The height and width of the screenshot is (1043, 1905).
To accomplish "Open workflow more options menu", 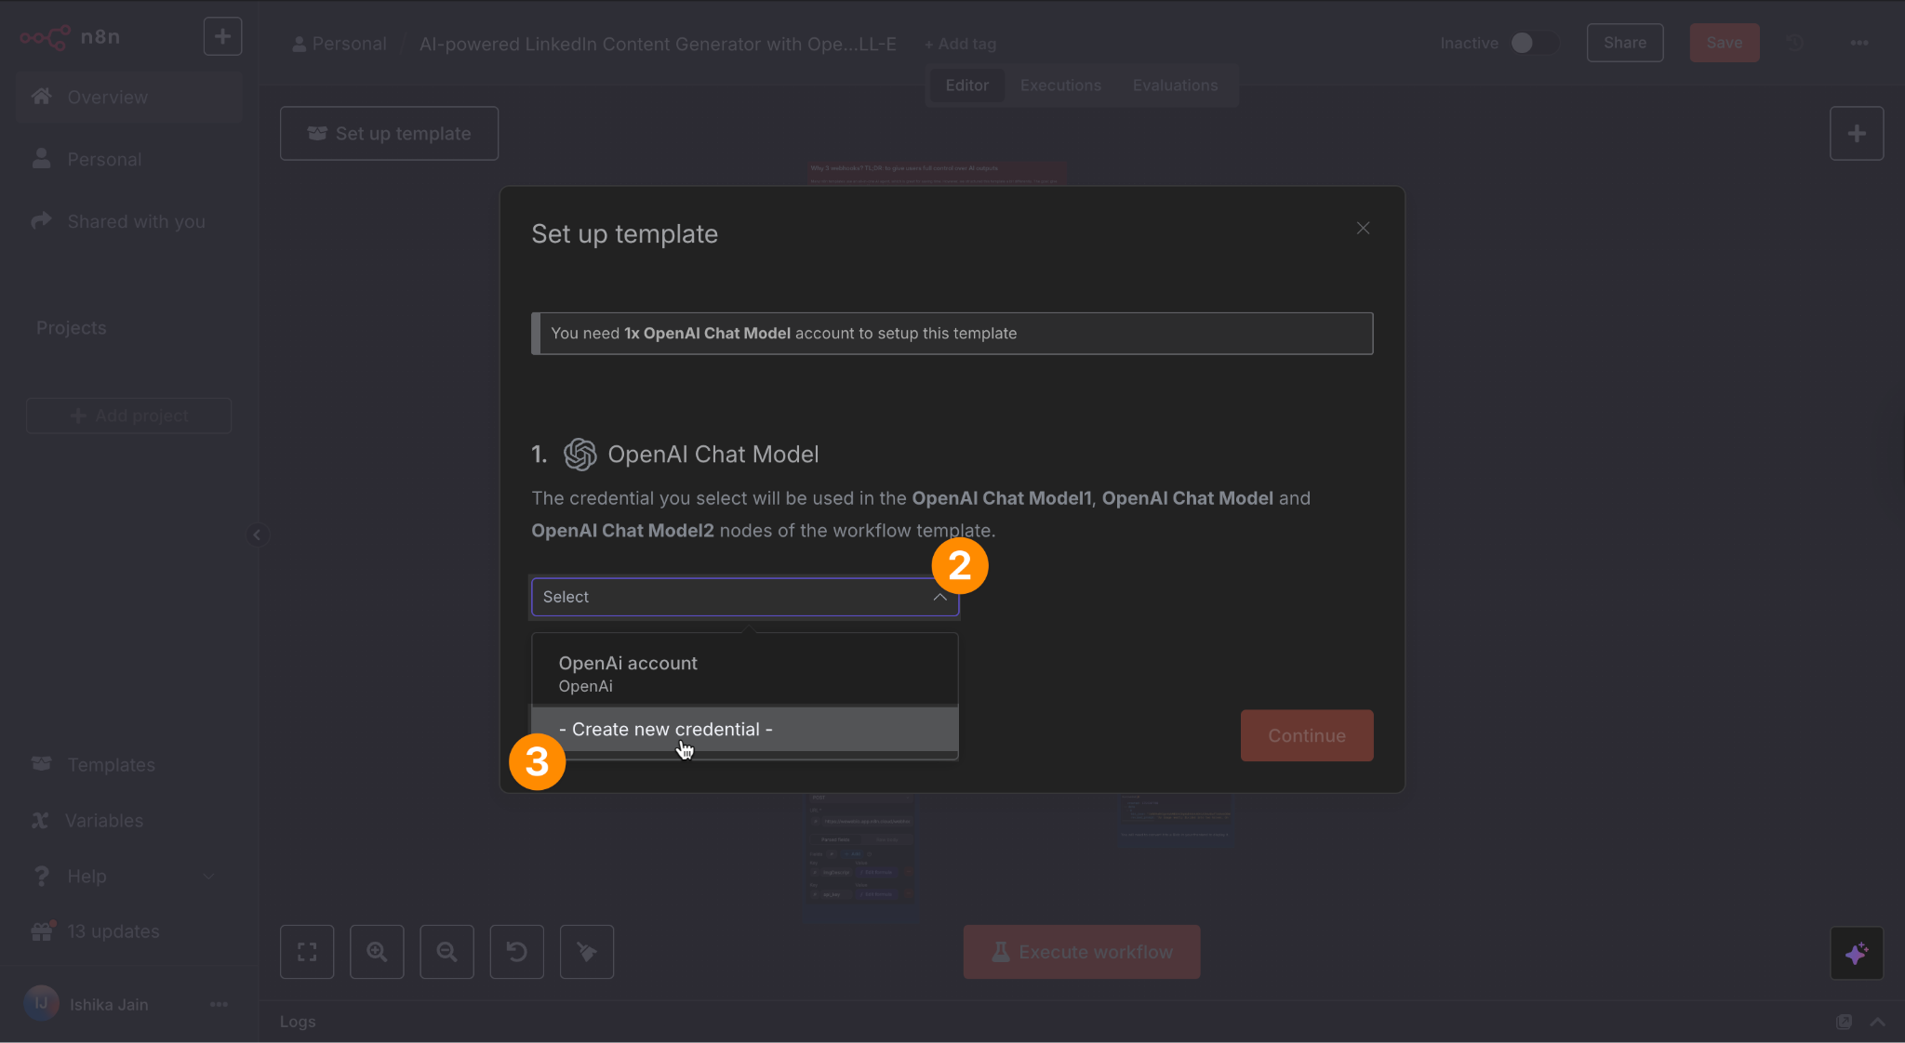I will [x=1859, y=43].
